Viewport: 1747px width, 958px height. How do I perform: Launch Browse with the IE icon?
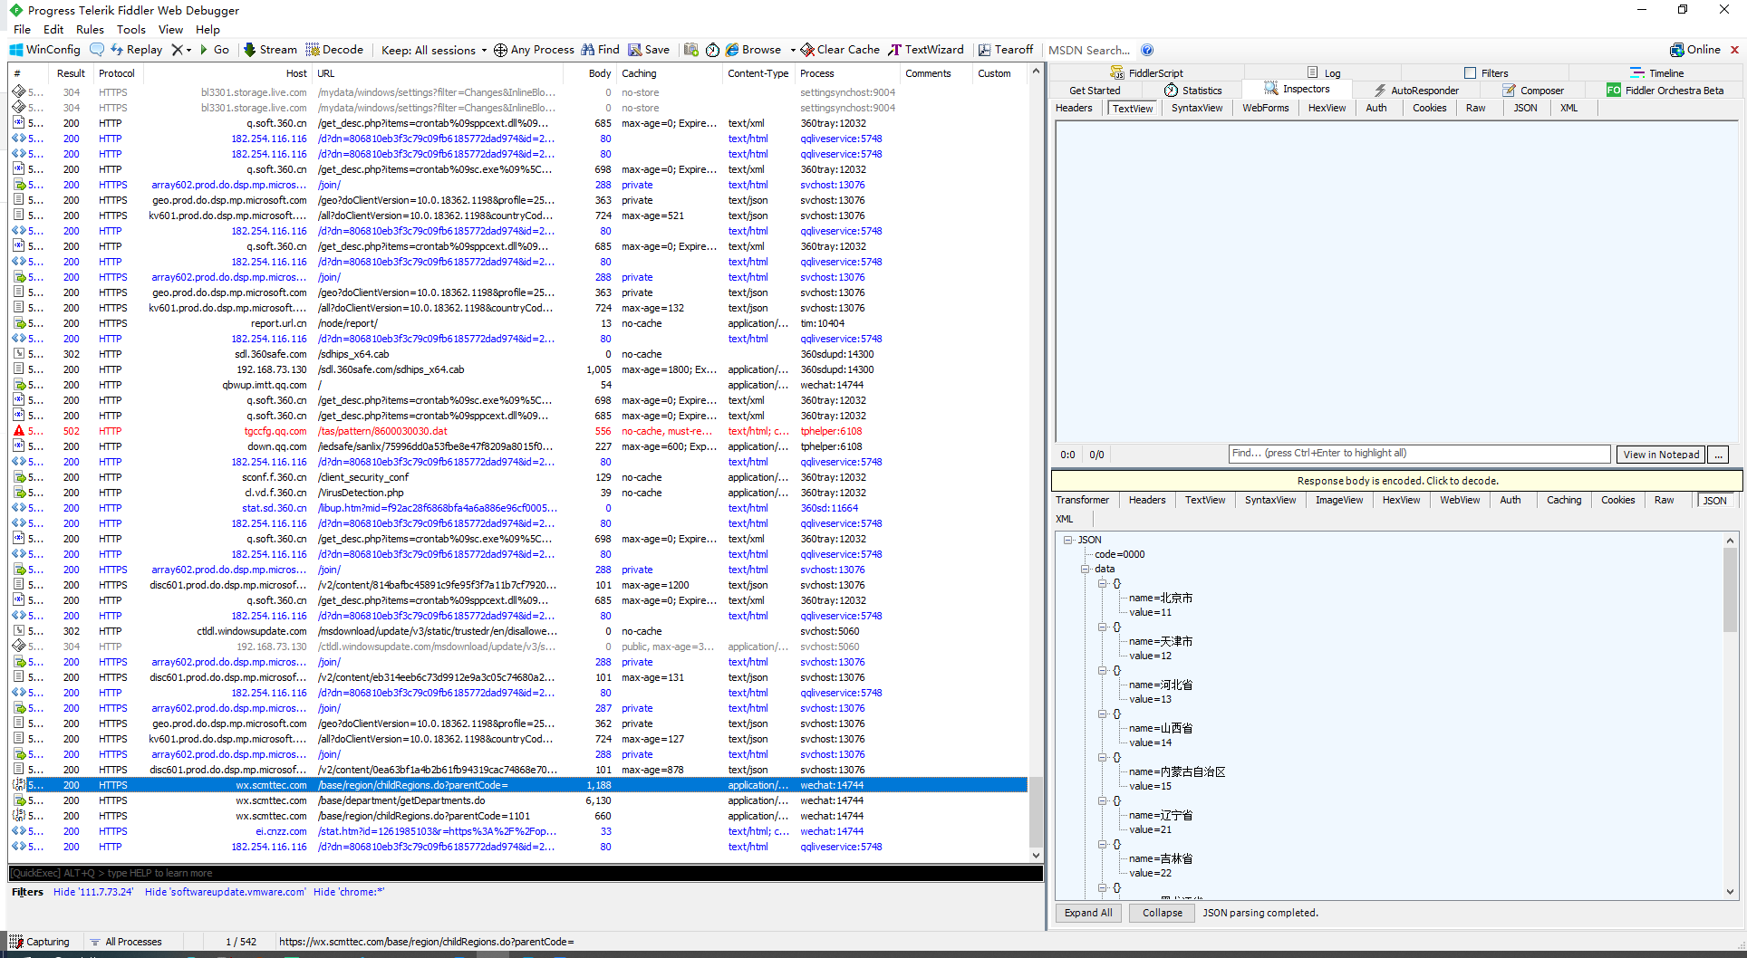pyautogui.click(x=753, y=50)
